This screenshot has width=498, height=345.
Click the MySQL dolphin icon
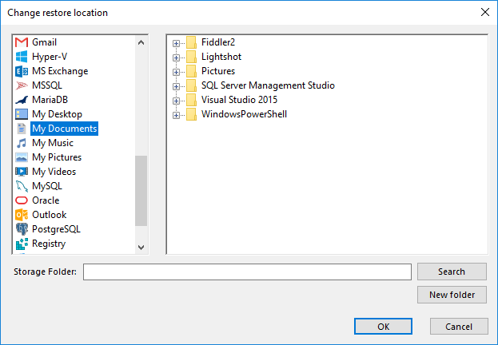click(x=22, y=186)
